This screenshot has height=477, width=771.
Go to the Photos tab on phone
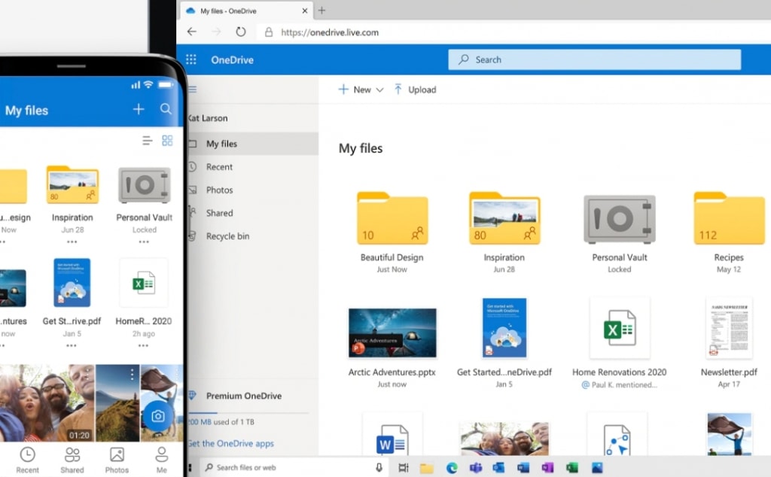[117, 460]
